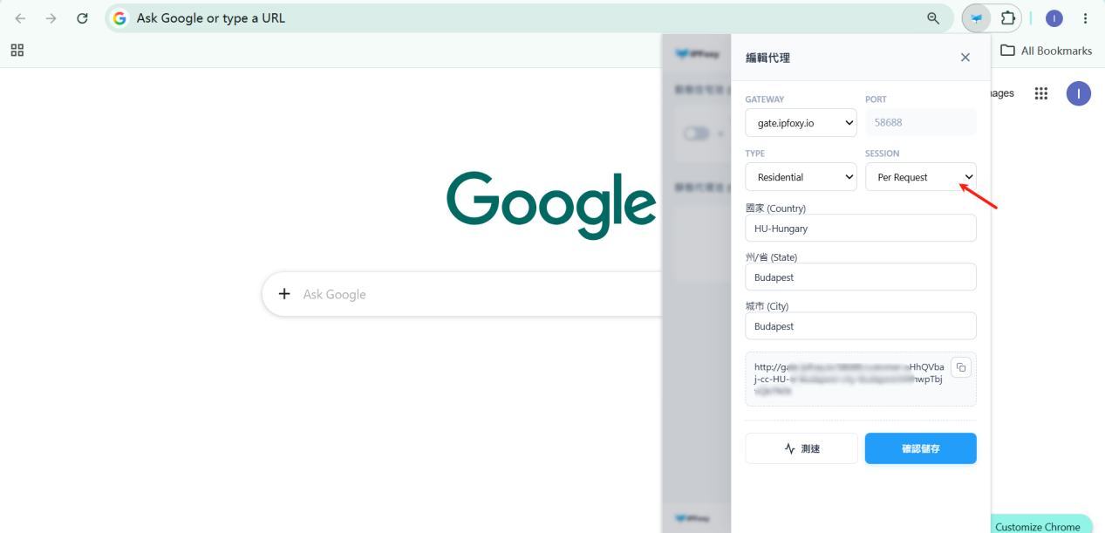Open the Chrome profile avatar in toolbar
The height and width of the screenshot is (533, 1105).
[1054, 18]
